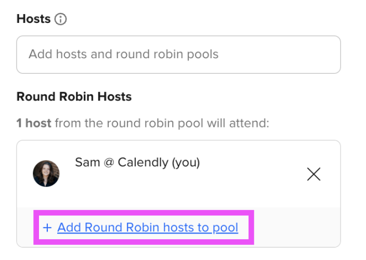Click the word "pool" in the blue link

pyautogui.click(x=225, y=228)
